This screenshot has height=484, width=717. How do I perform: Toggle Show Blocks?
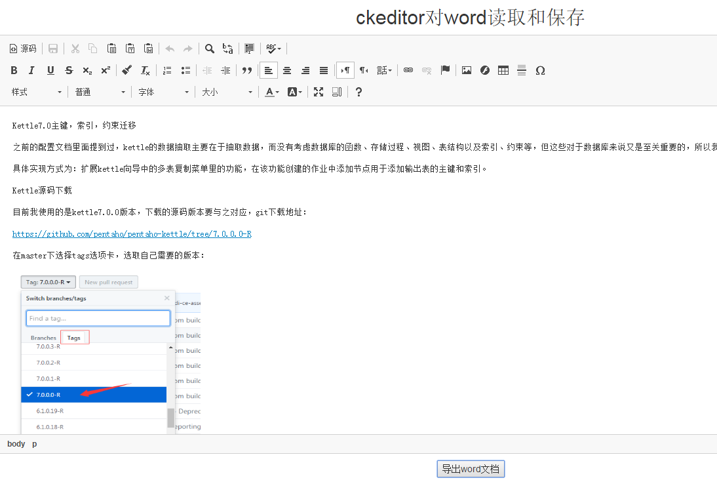[337, 92]
